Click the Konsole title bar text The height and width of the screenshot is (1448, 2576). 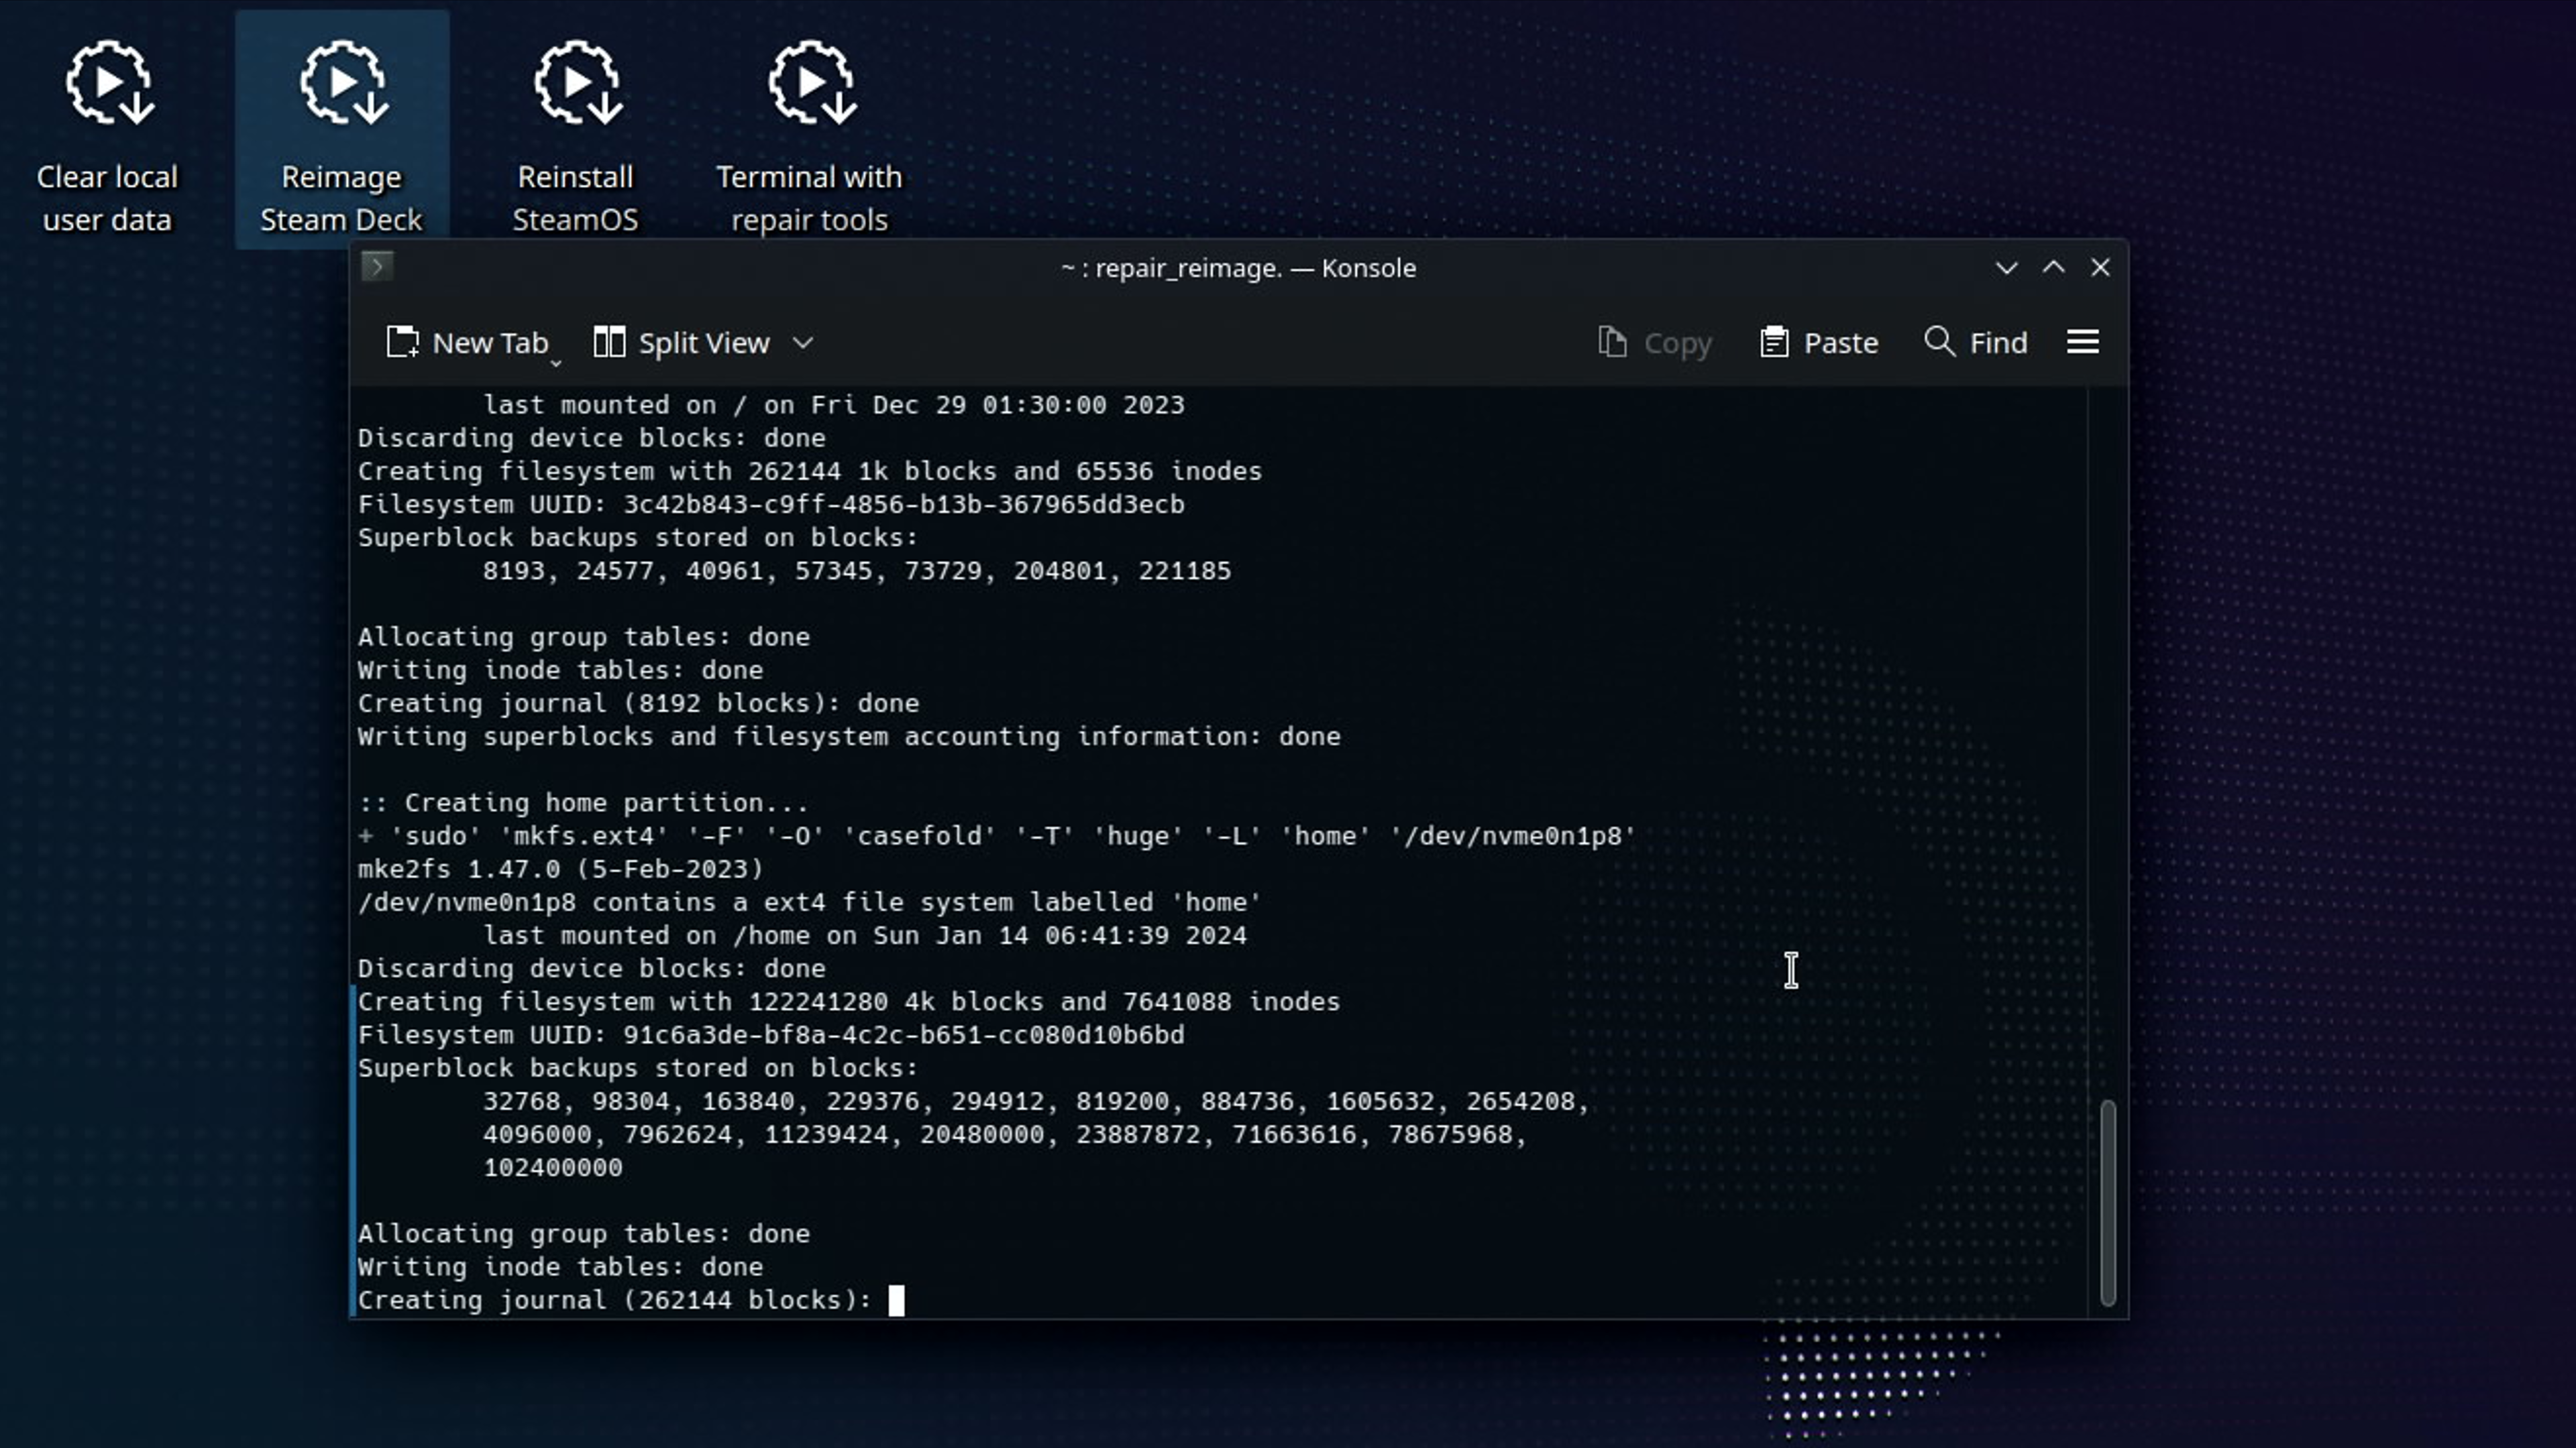coord(1238,268)
